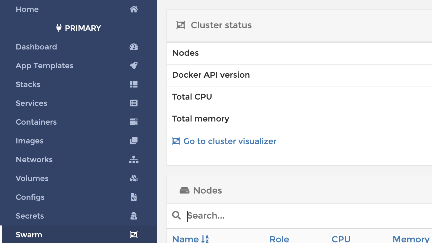Click the Configs file code icon
This screenshot has width=432, height=243.
(134, 197)
